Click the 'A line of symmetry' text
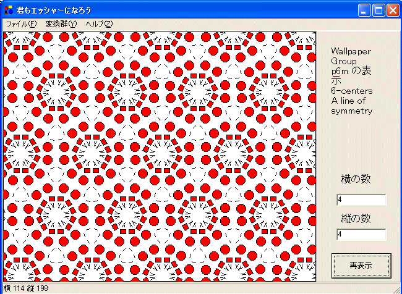 click(351, 106)
